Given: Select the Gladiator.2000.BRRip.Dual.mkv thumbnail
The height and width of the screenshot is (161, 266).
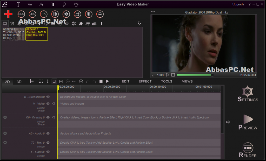Looking at the screenshot, I should coord(37,34).
